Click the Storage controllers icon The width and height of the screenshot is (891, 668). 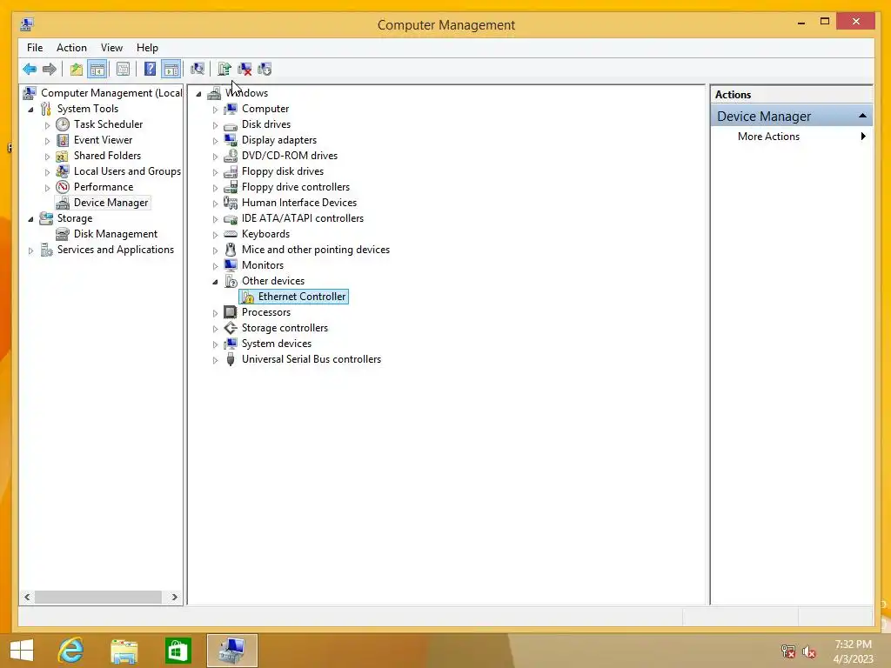(x=230, y=328)
